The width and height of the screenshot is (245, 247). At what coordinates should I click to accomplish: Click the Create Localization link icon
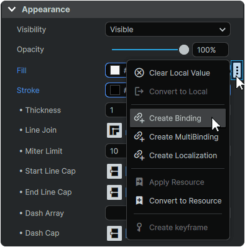[139, 155]
